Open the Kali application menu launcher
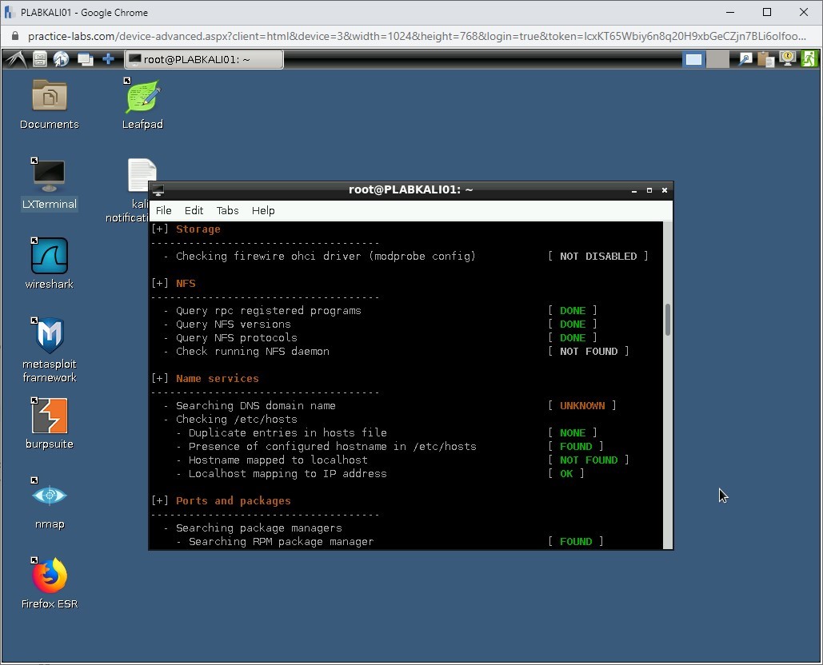 (16, 59)
